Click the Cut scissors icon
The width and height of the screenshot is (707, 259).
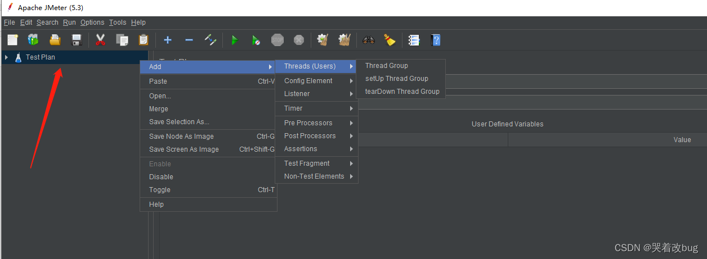(x=101, y=40)
